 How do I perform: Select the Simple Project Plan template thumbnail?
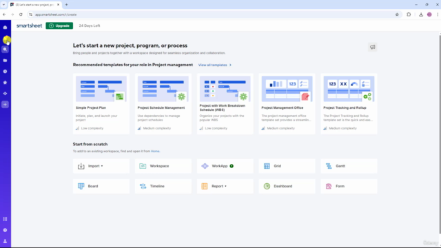pyautogui.click(x=101, y=89)
